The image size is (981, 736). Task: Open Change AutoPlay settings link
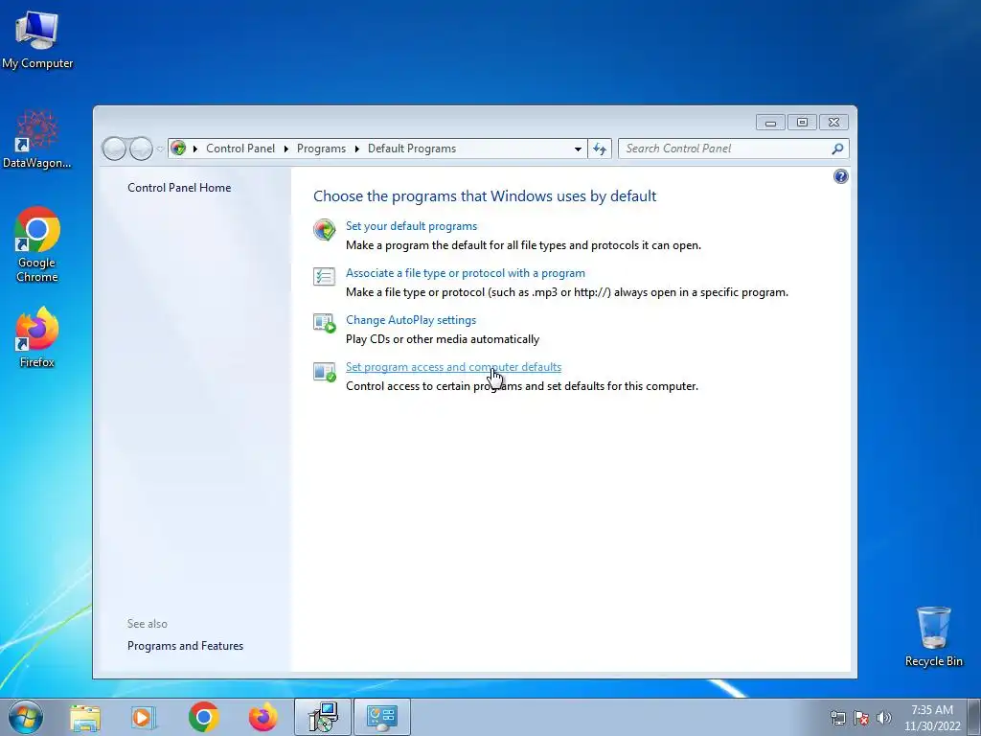[x=411, y=320]
